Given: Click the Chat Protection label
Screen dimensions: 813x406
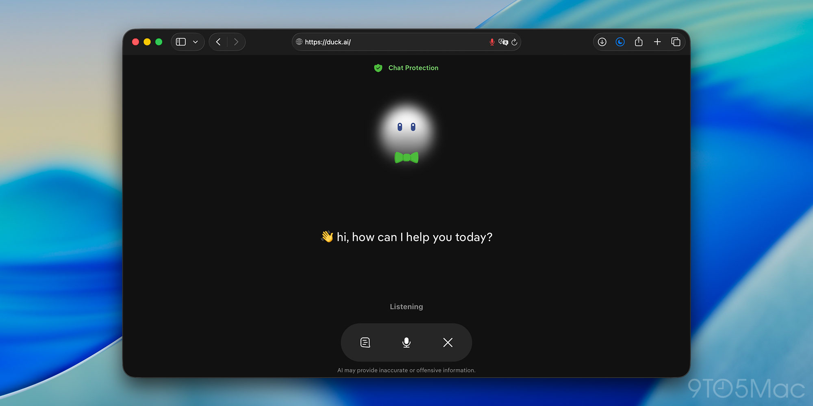Looking at the screenshot, I should 413,68.
